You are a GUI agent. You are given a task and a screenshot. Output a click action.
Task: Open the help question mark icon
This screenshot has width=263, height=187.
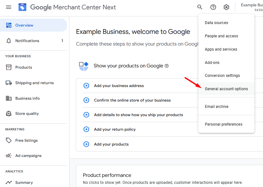pyautogui.click(x=213, y=7)
